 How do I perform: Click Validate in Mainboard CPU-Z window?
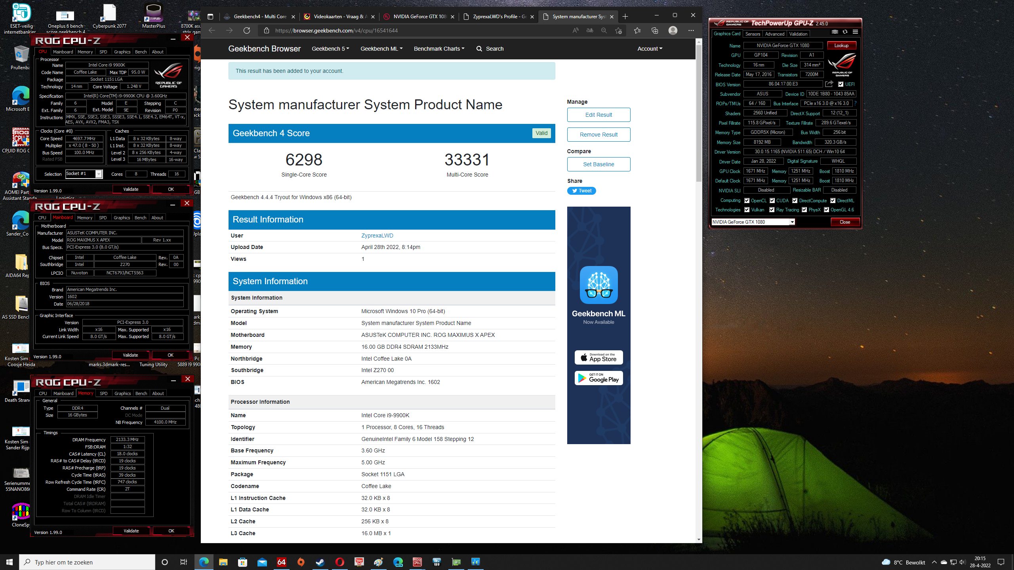pos(130,355)
